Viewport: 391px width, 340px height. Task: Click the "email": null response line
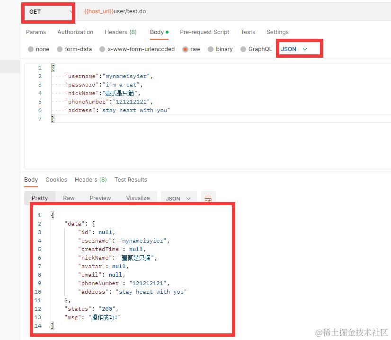[101, 275]
